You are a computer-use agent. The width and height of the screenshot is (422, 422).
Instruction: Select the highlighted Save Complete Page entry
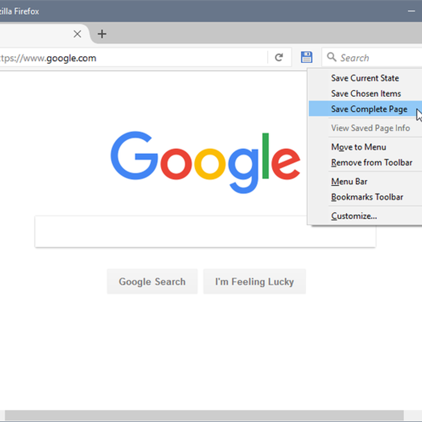click(369, 109)
